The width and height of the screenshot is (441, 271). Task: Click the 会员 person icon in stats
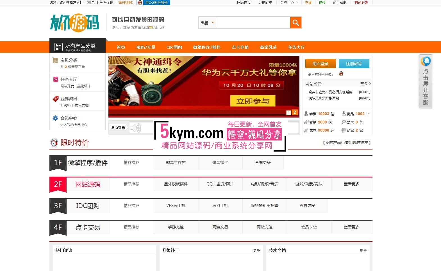point(306,114)
